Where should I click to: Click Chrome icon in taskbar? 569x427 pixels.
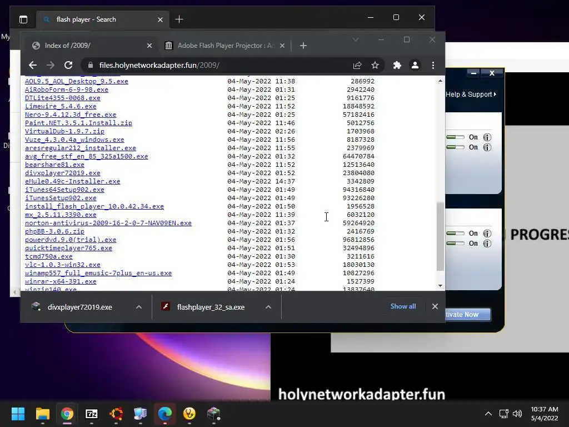(67, 414)
